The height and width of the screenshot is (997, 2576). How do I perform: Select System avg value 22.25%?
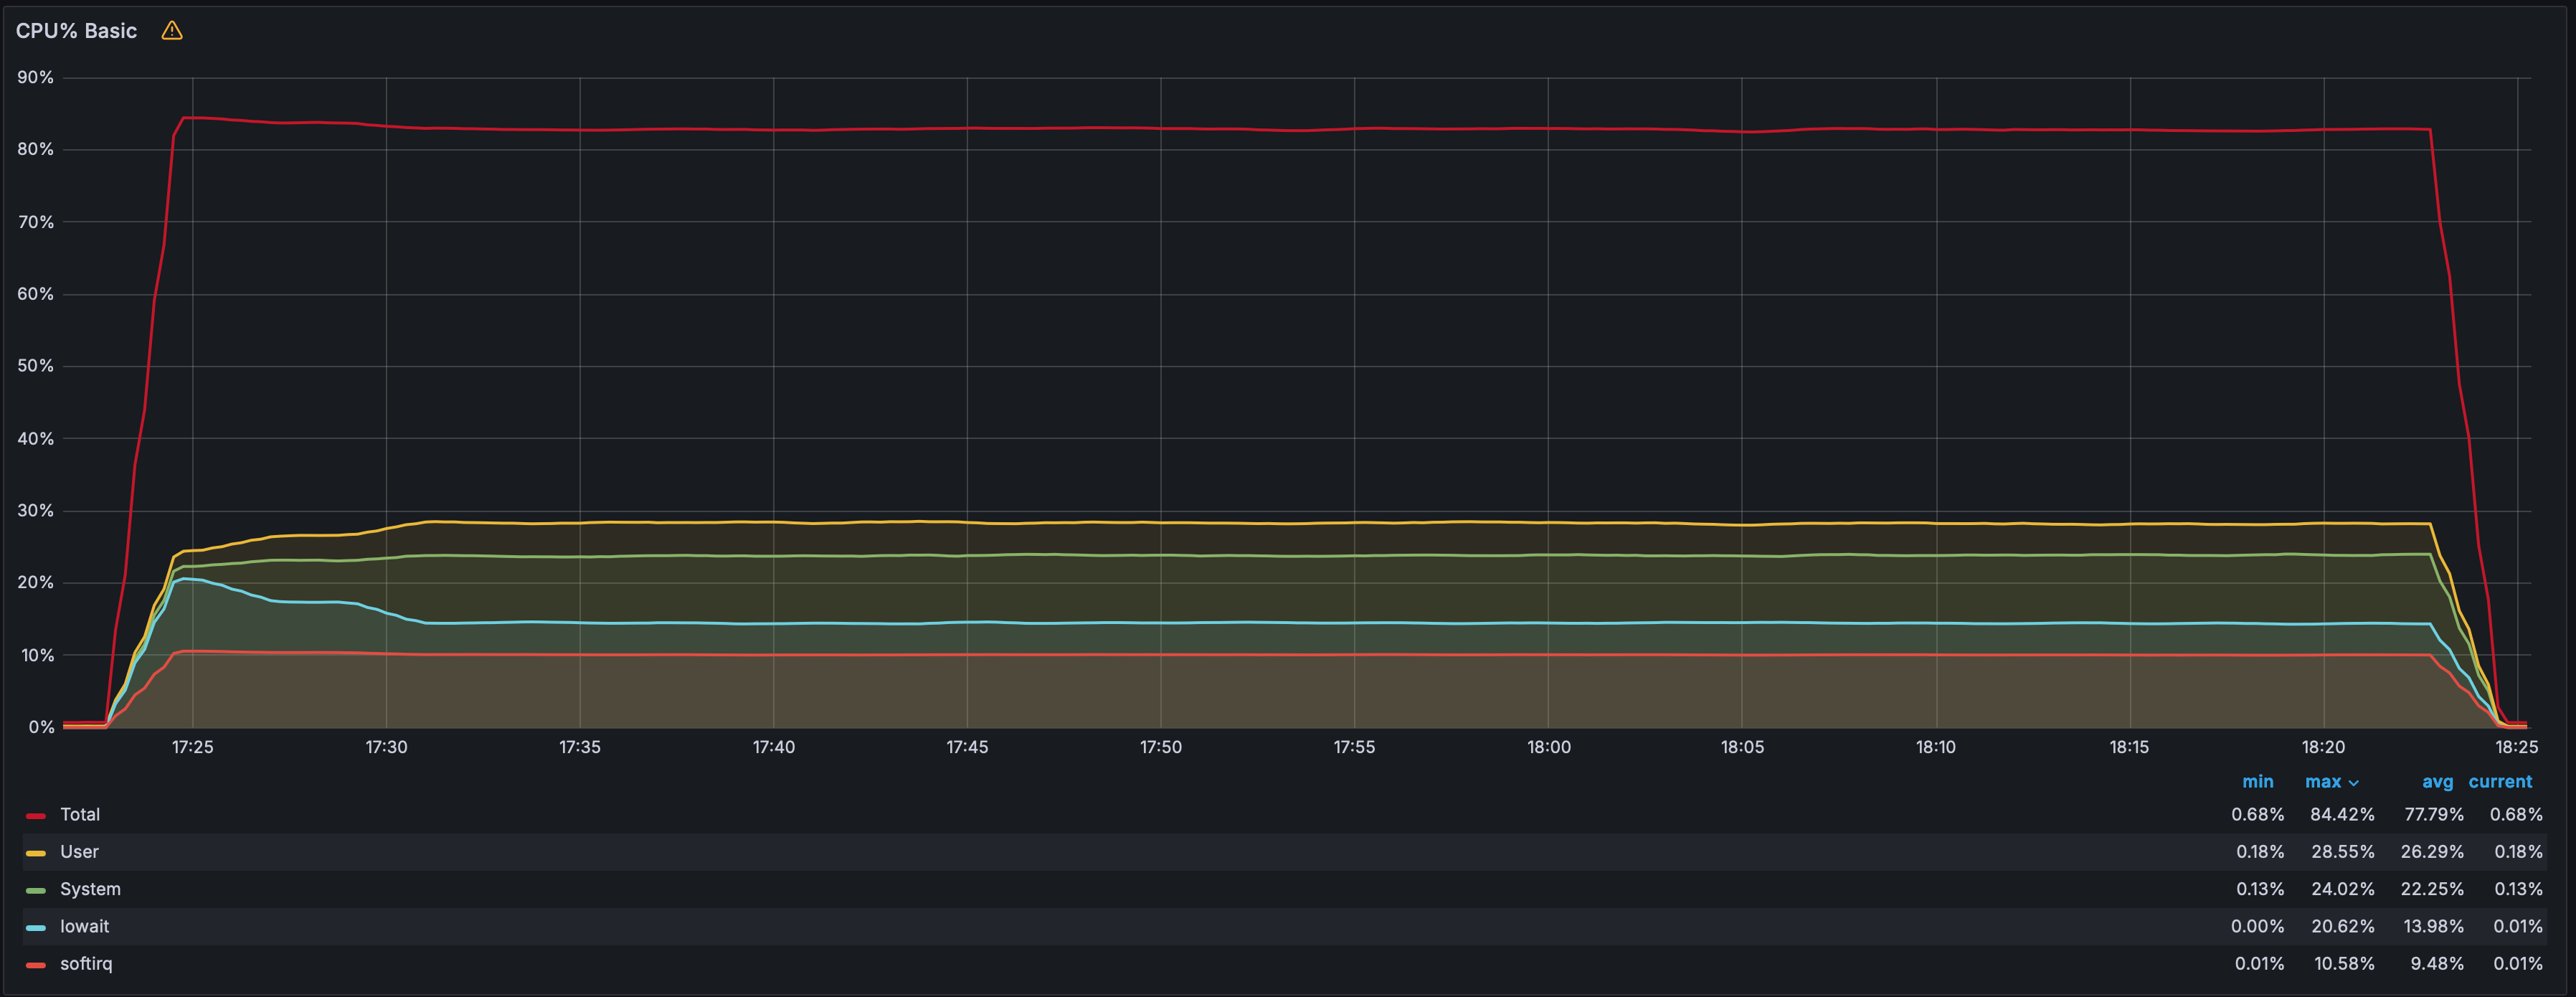coord(2432,889)
